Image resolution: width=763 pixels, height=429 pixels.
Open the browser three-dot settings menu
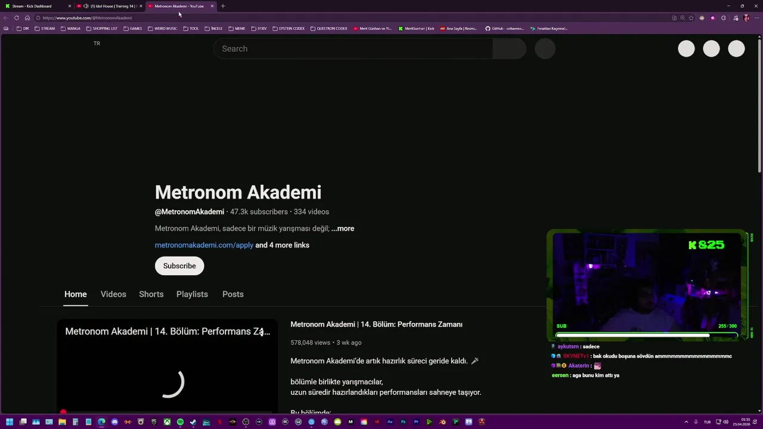point(757,18)
